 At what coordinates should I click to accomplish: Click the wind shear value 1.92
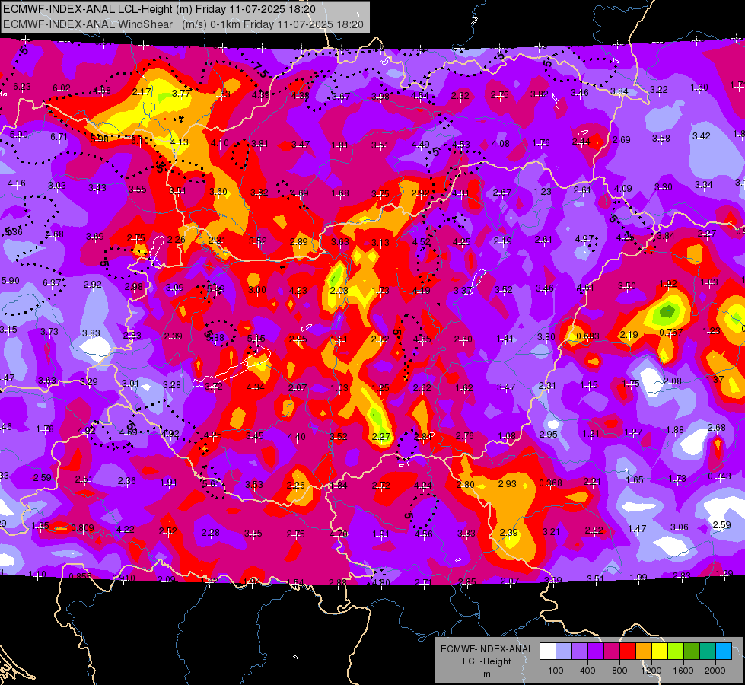[668, 284]
